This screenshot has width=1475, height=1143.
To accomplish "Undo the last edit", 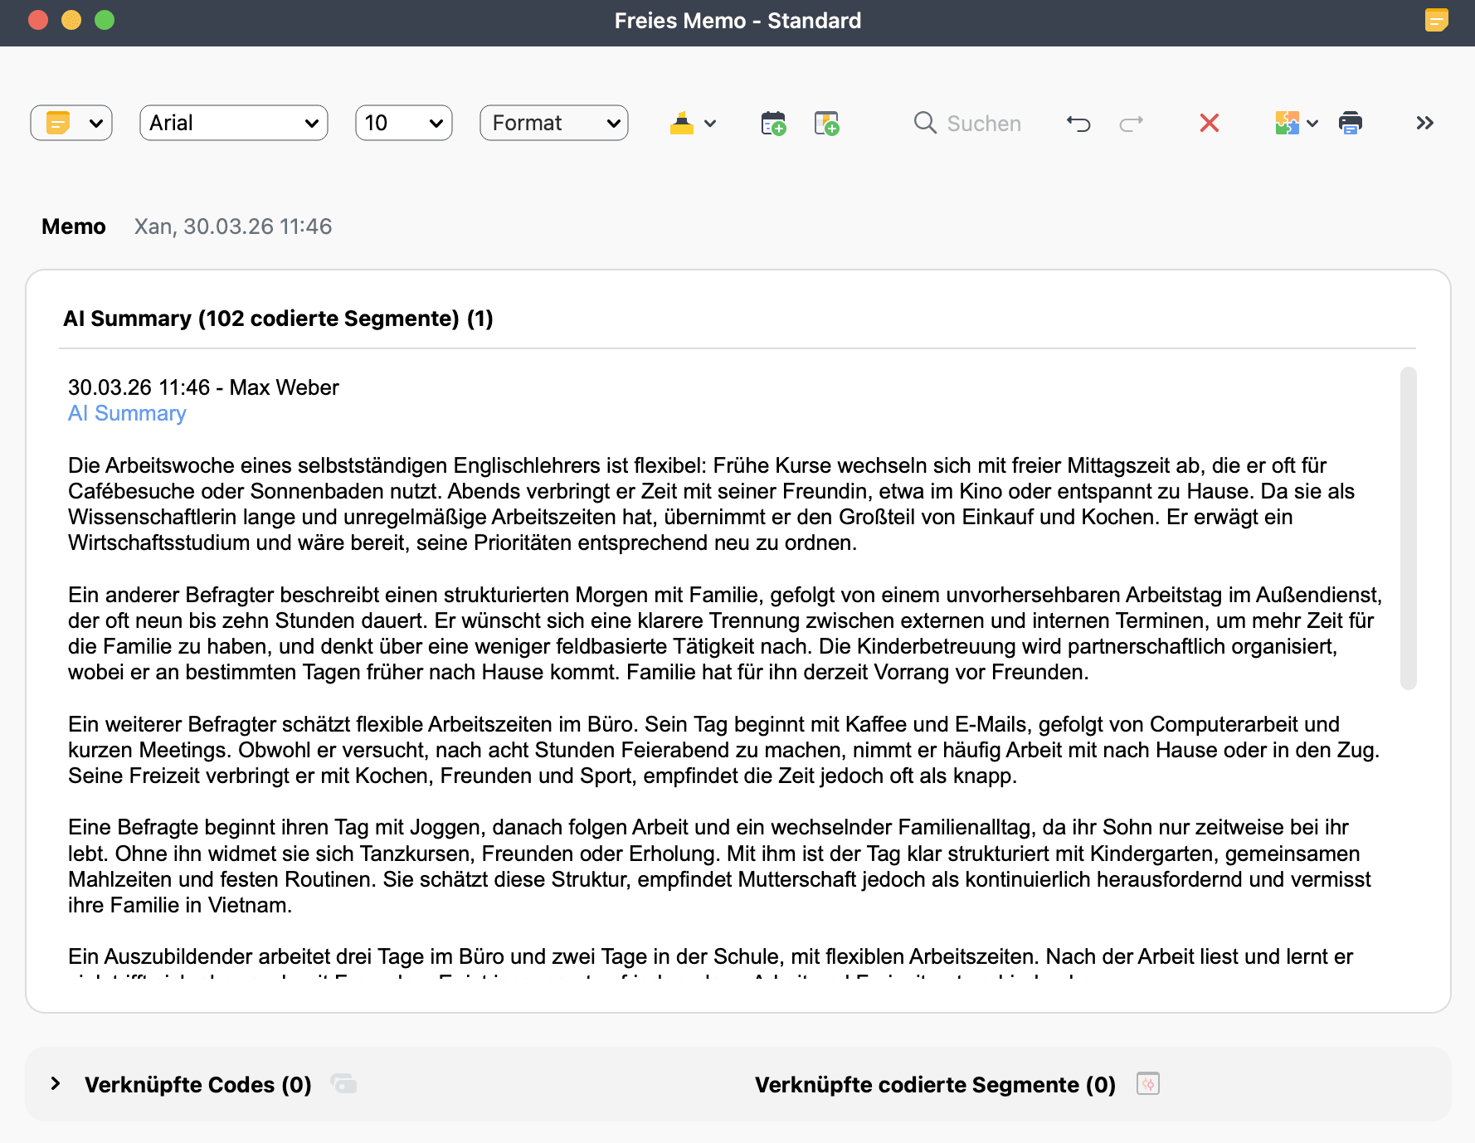I will [x=1078, y=124].
